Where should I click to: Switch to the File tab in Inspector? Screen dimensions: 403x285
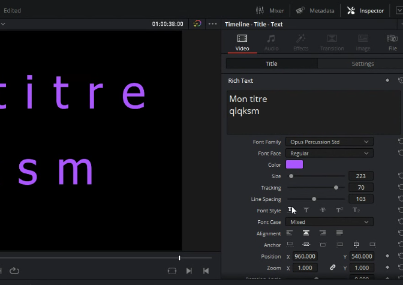(392, 41)
